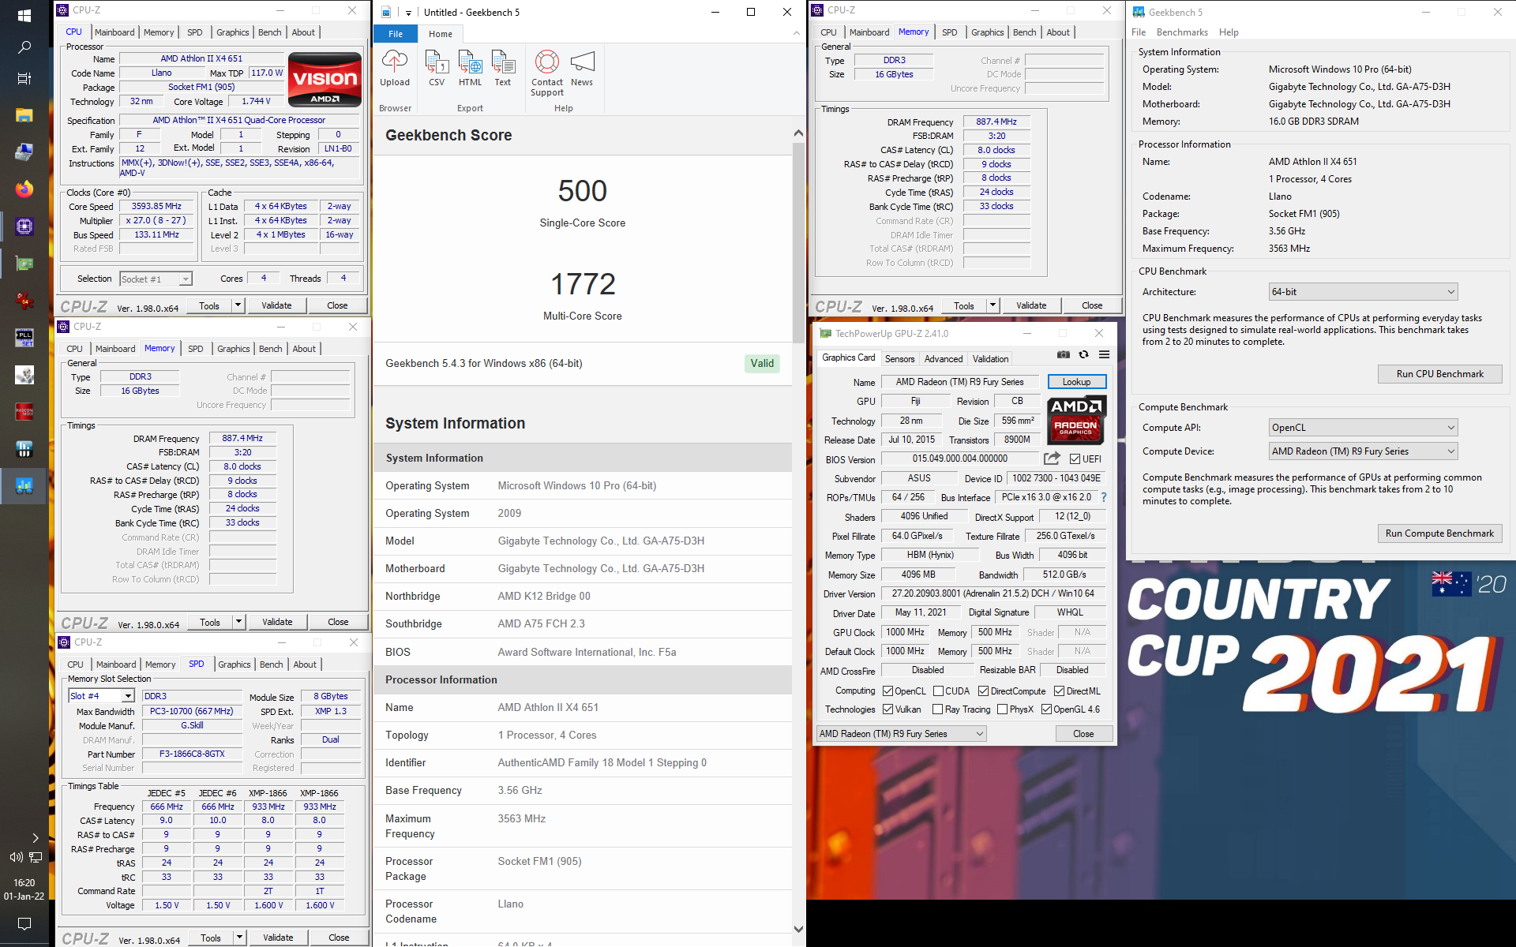
Task: Toggle the OpenCL computing checkbox
Action: click(888, 691)
